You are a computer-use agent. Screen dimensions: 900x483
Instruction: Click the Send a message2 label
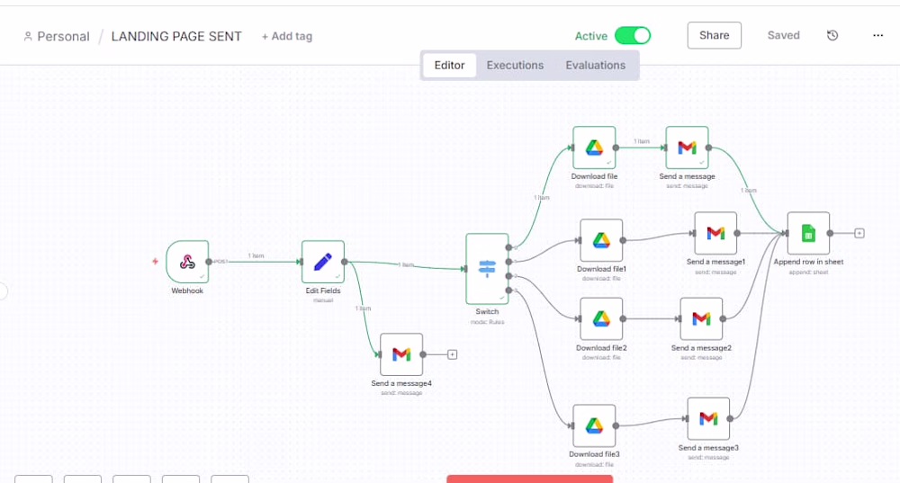701,347
